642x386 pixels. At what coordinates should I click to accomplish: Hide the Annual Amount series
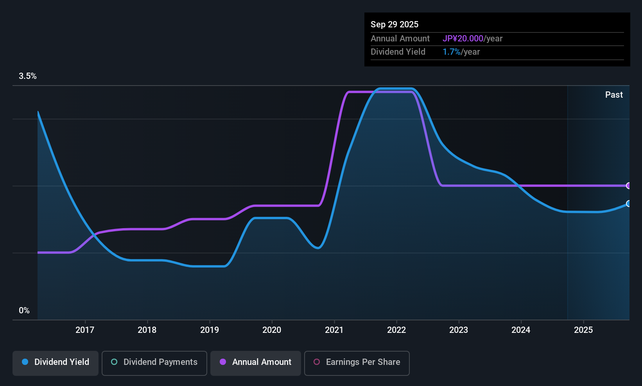click(256, 362)
